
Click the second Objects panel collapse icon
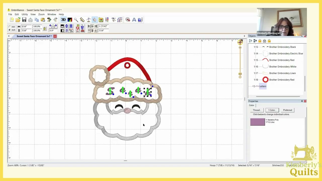(x=255, y=41)
